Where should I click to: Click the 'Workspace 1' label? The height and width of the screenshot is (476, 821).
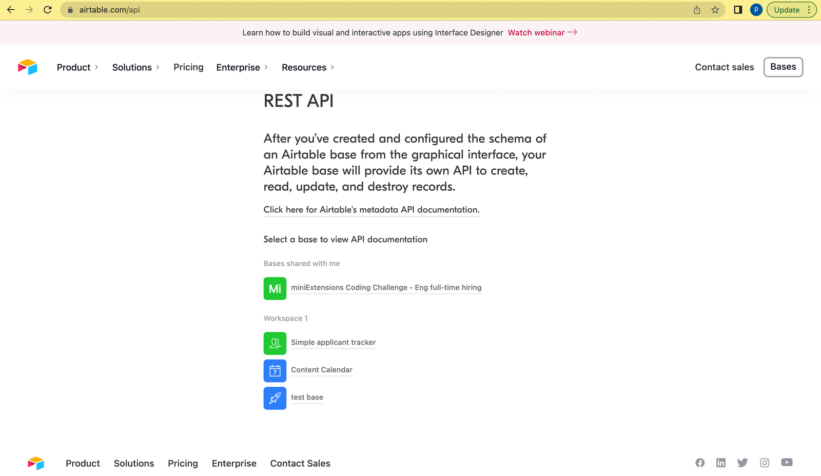(286, 319)
